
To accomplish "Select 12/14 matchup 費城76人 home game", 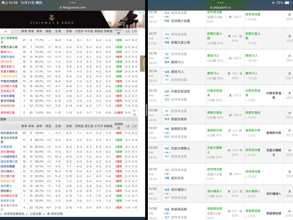I will point(184,76).
